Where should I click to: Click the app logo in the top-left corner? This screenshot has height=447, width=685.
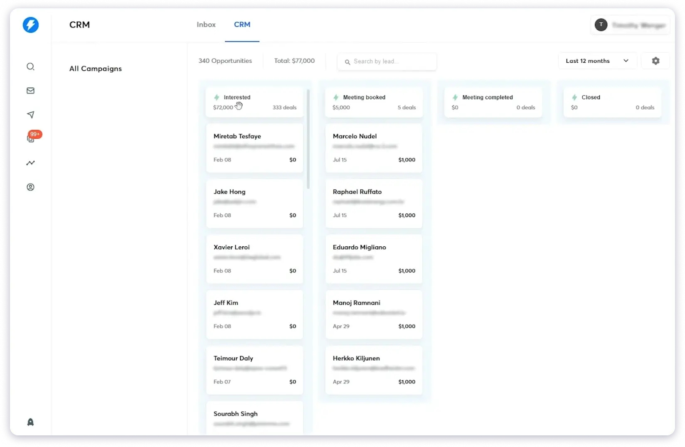click(30, 25)
